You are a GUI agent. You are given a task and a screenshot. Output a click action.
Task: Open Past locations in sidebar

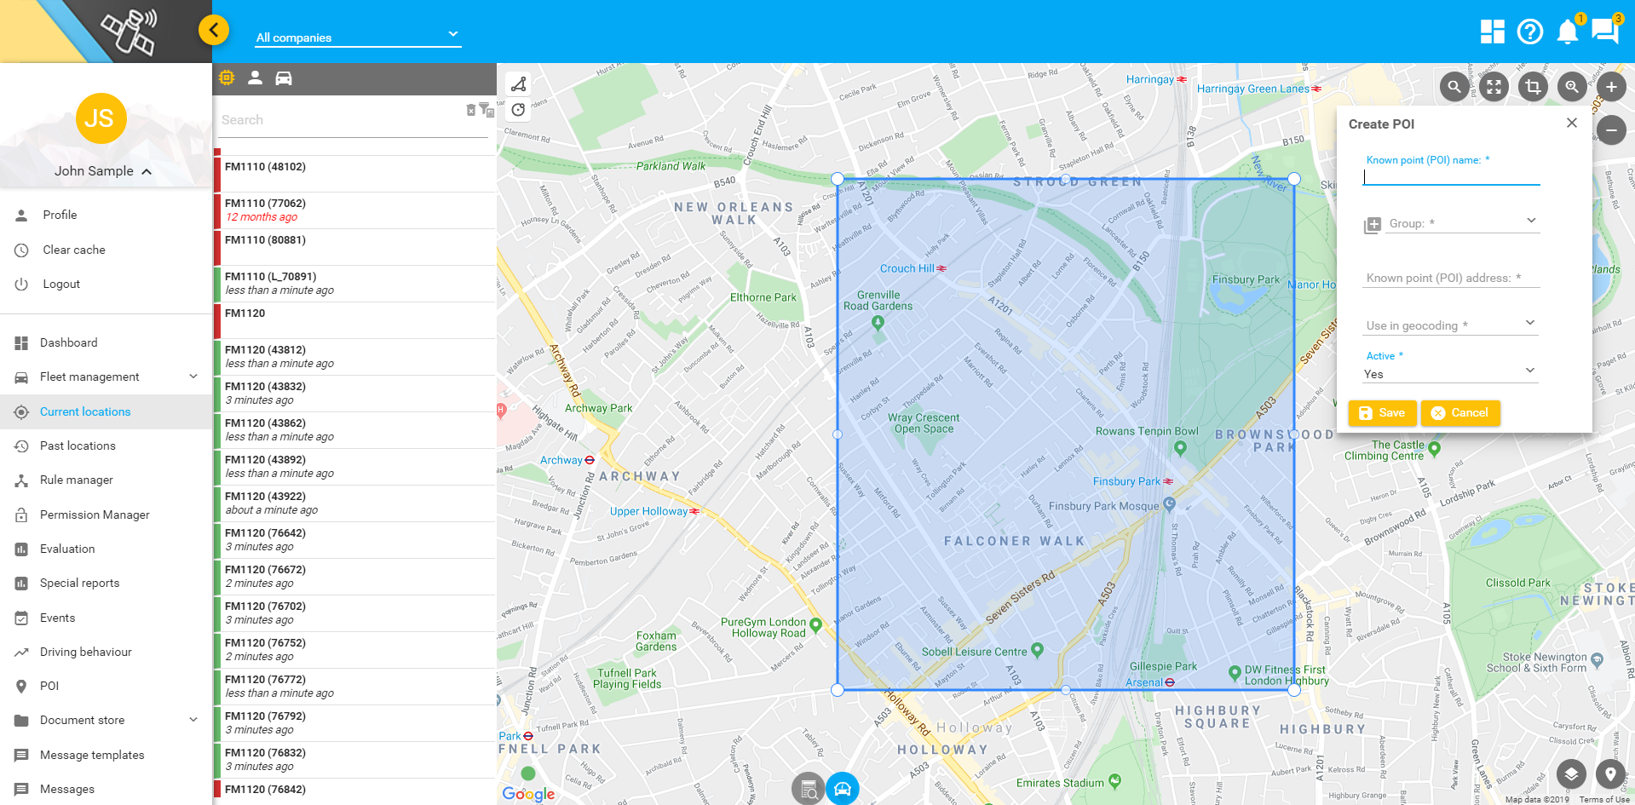tap(78, 446)
